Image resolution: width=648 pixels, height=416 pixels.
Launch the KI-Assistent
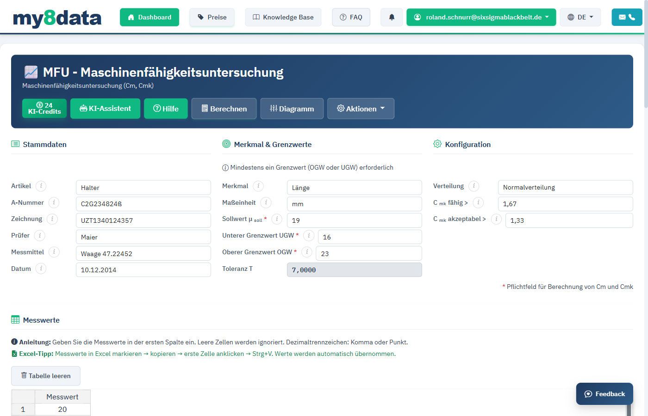105,109
